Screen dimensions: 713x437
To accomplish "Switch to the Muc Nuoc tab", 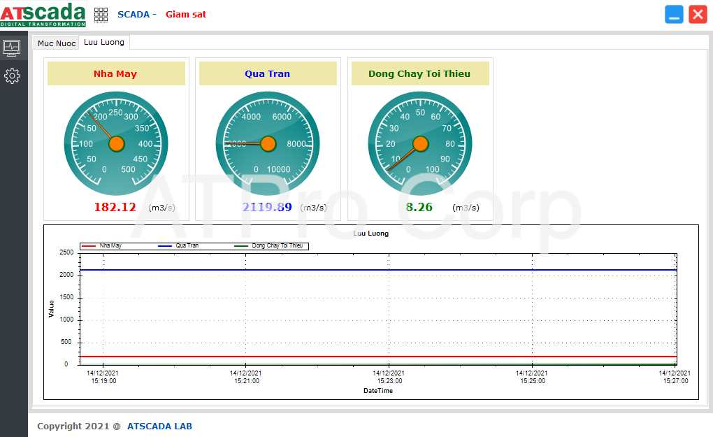I will point(57,43).
